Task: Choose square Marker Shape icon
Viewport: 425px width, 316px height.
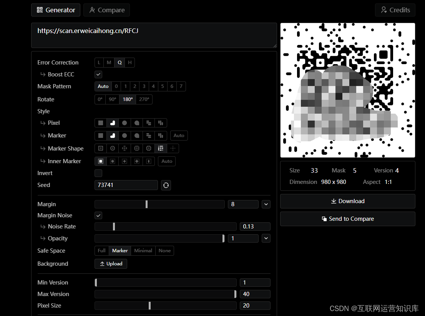Action: click(101, 148)
